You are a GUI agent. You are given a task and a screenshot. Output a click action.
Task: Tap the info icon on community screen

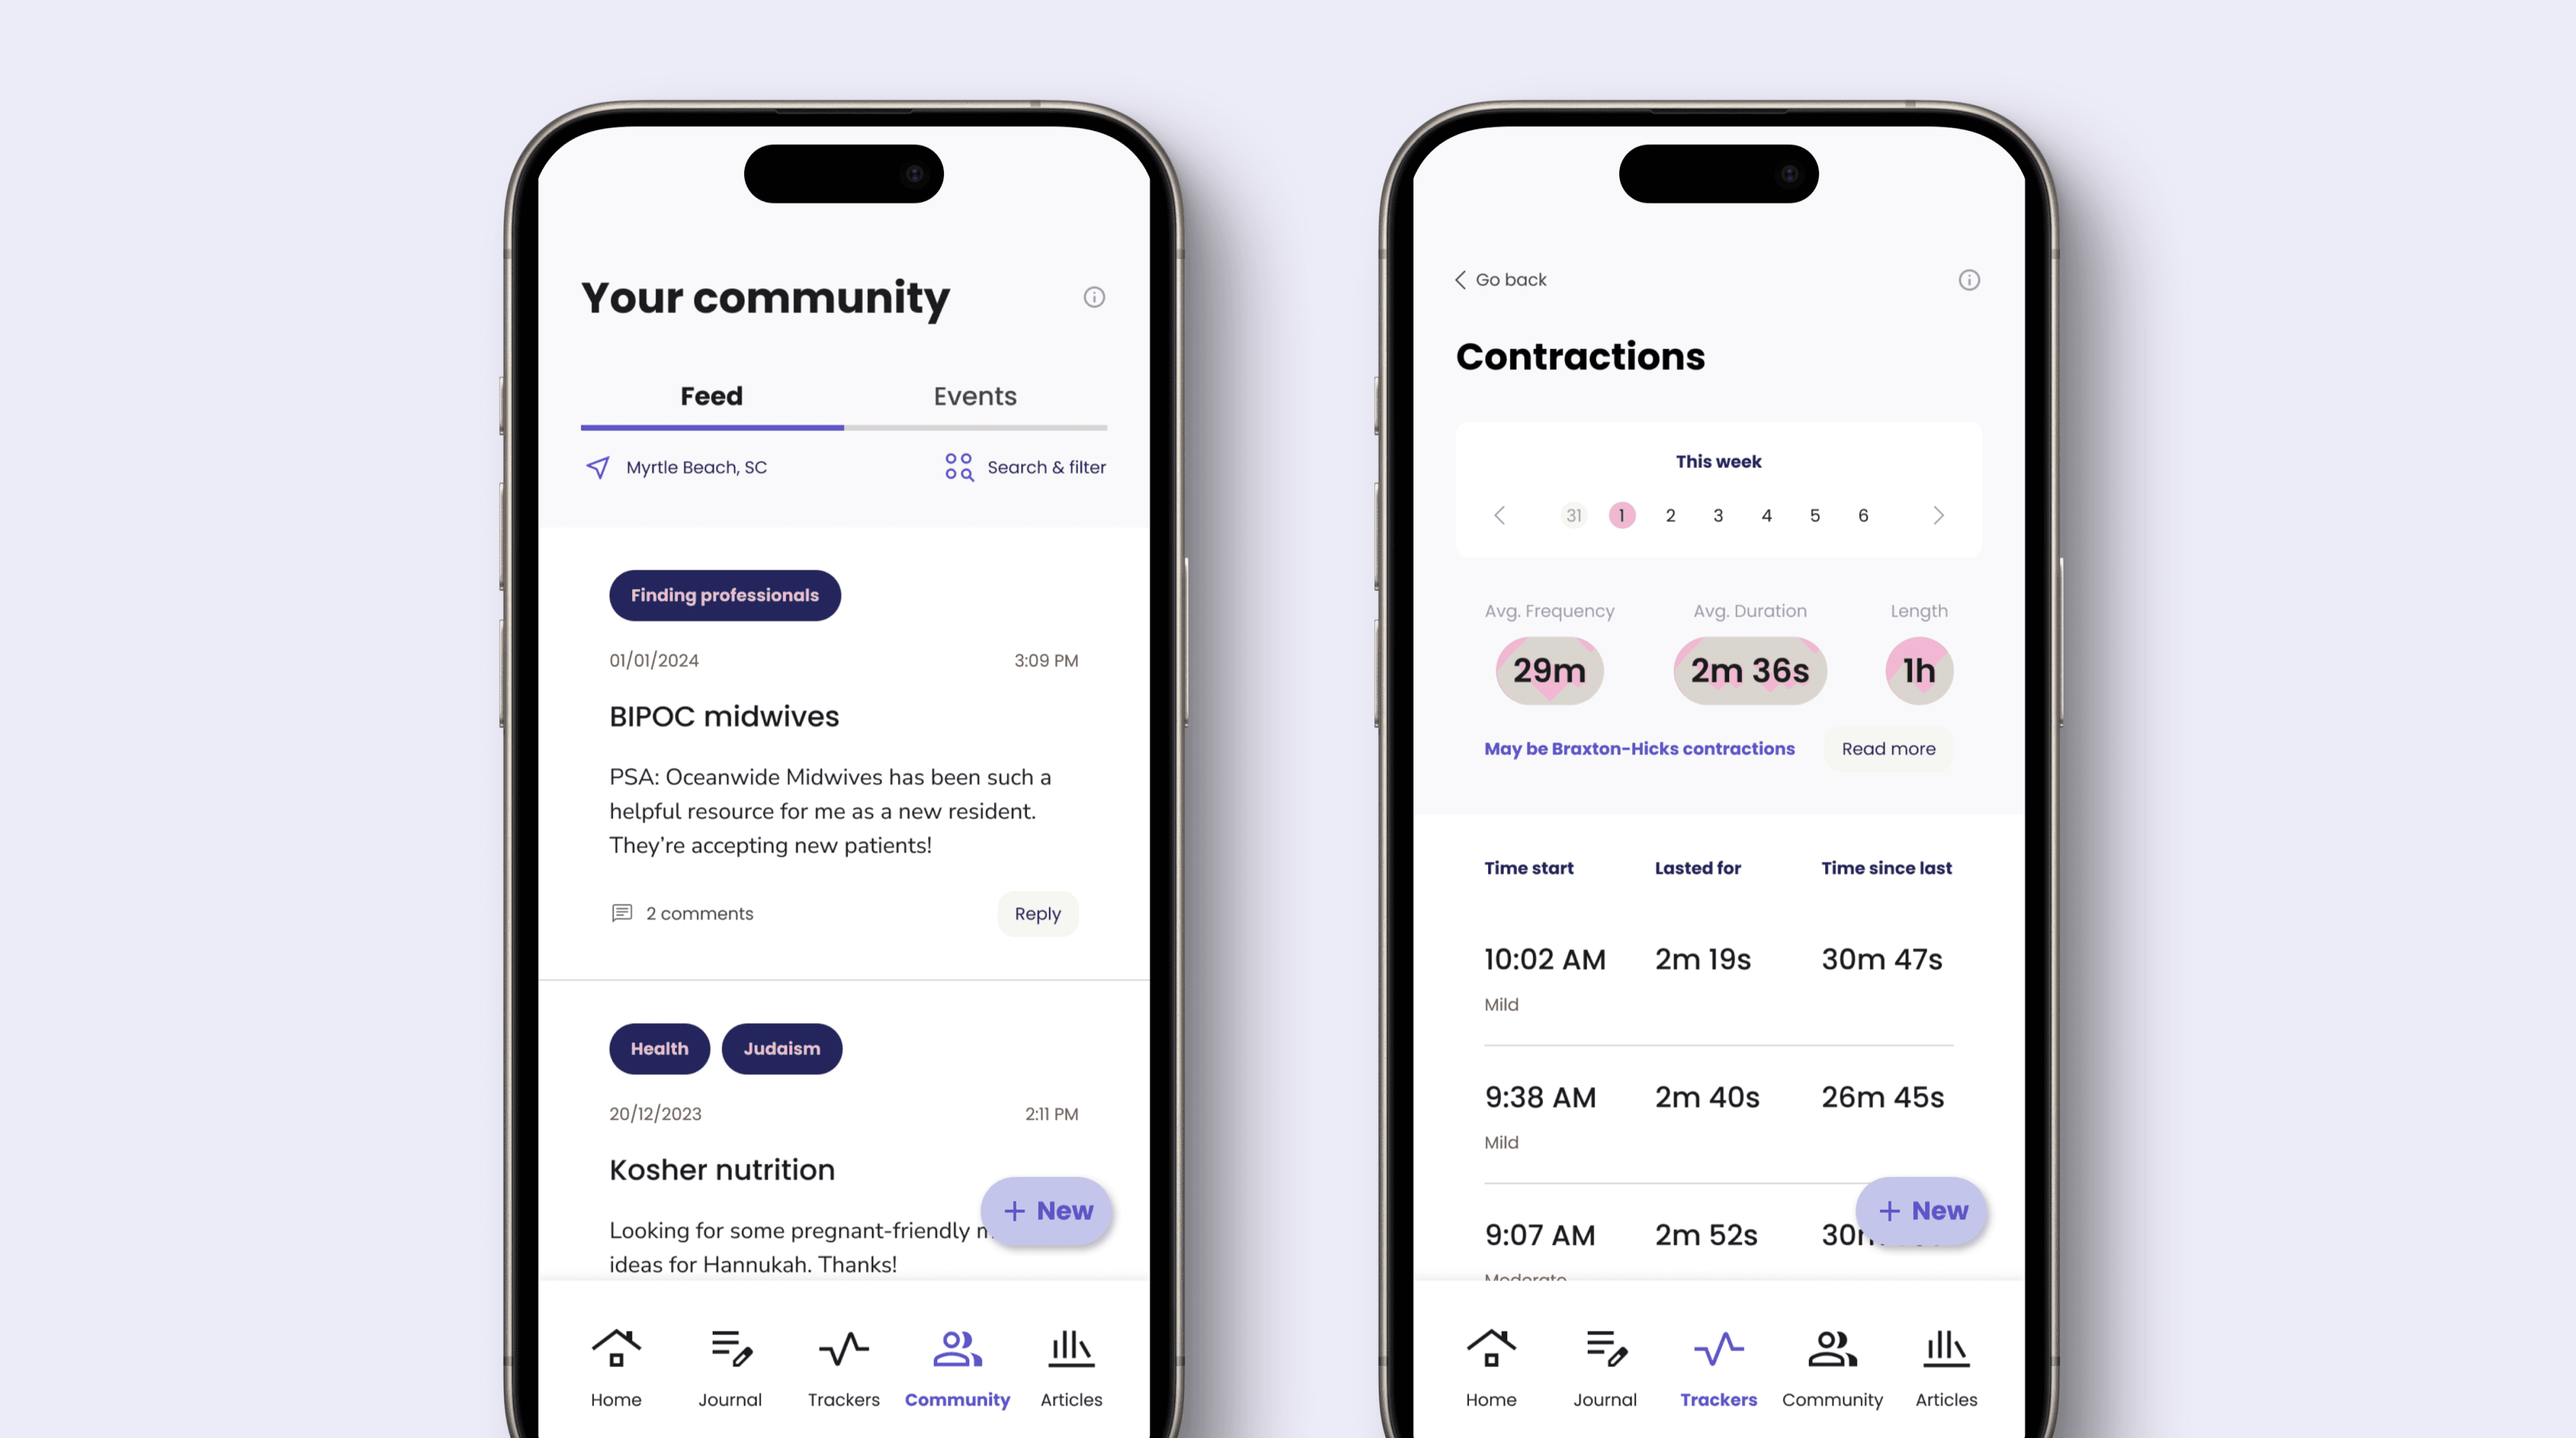pos(1094,297)
